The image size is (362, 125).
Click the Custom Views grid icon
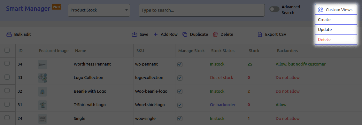click(x=320, y=10)
